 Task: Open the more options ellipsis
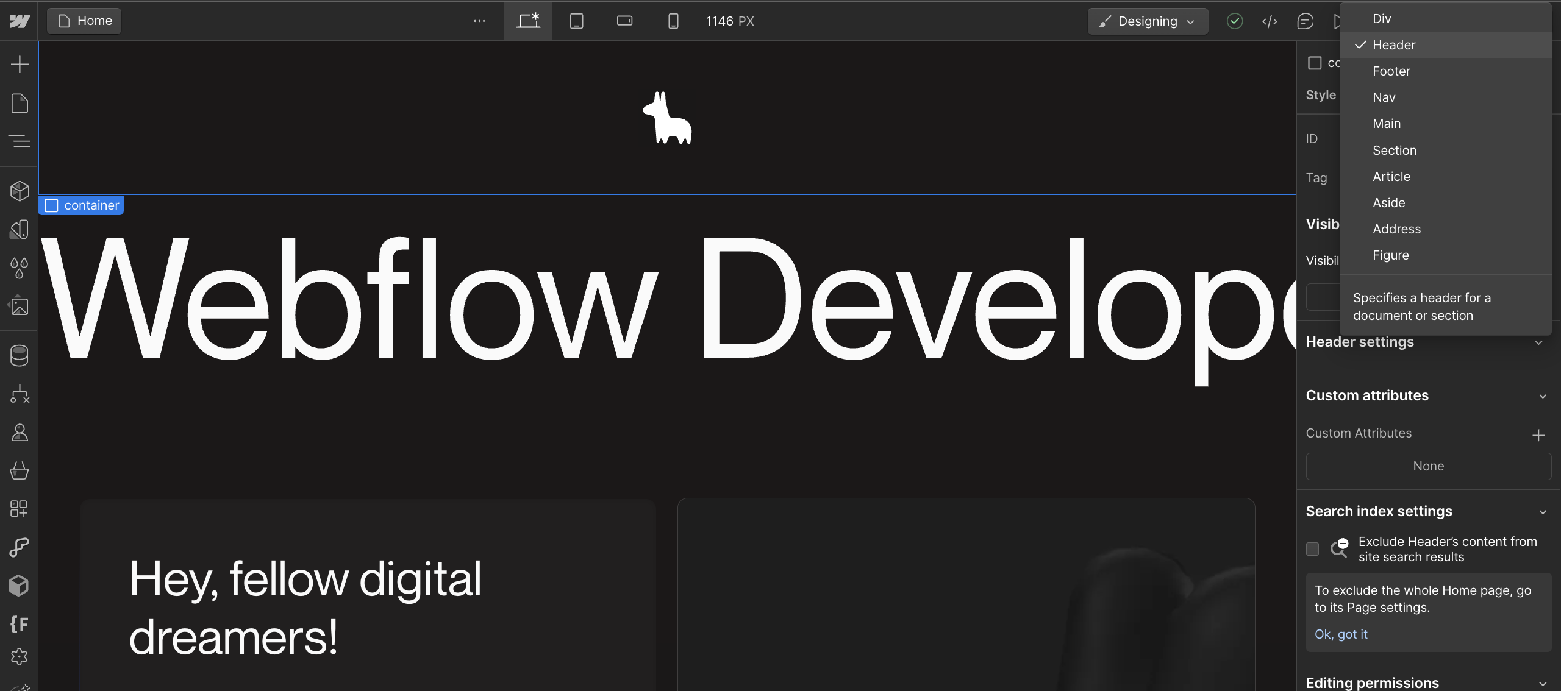pyautogui.click(x=480, y=21)
